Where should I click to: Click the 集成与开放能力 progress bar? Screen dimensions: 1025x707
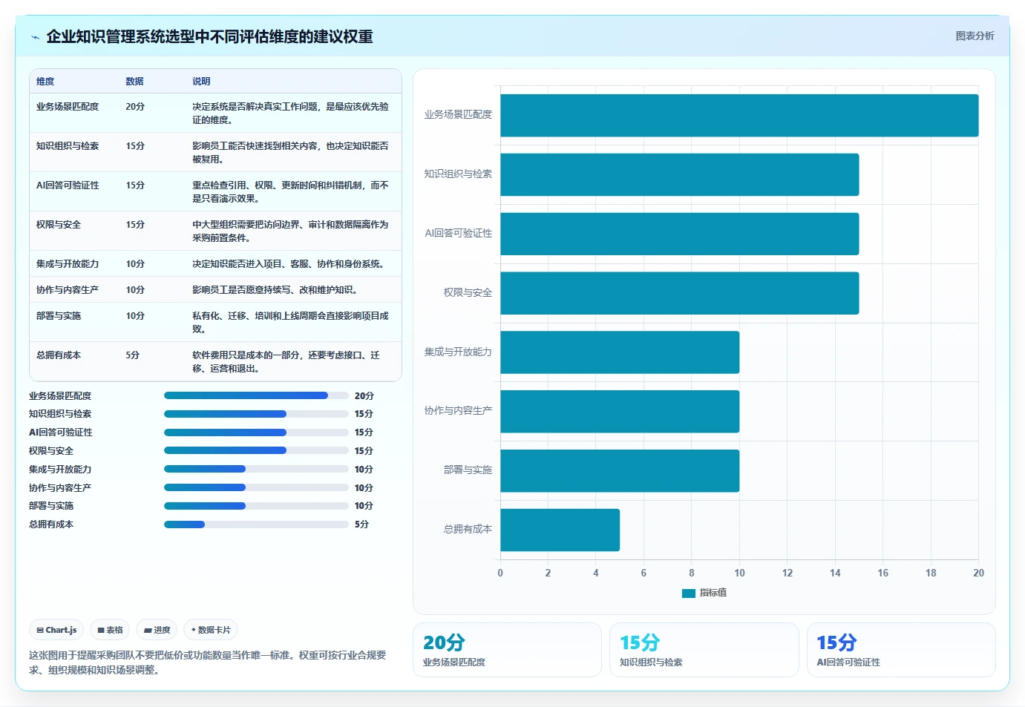tap(256, 469)
